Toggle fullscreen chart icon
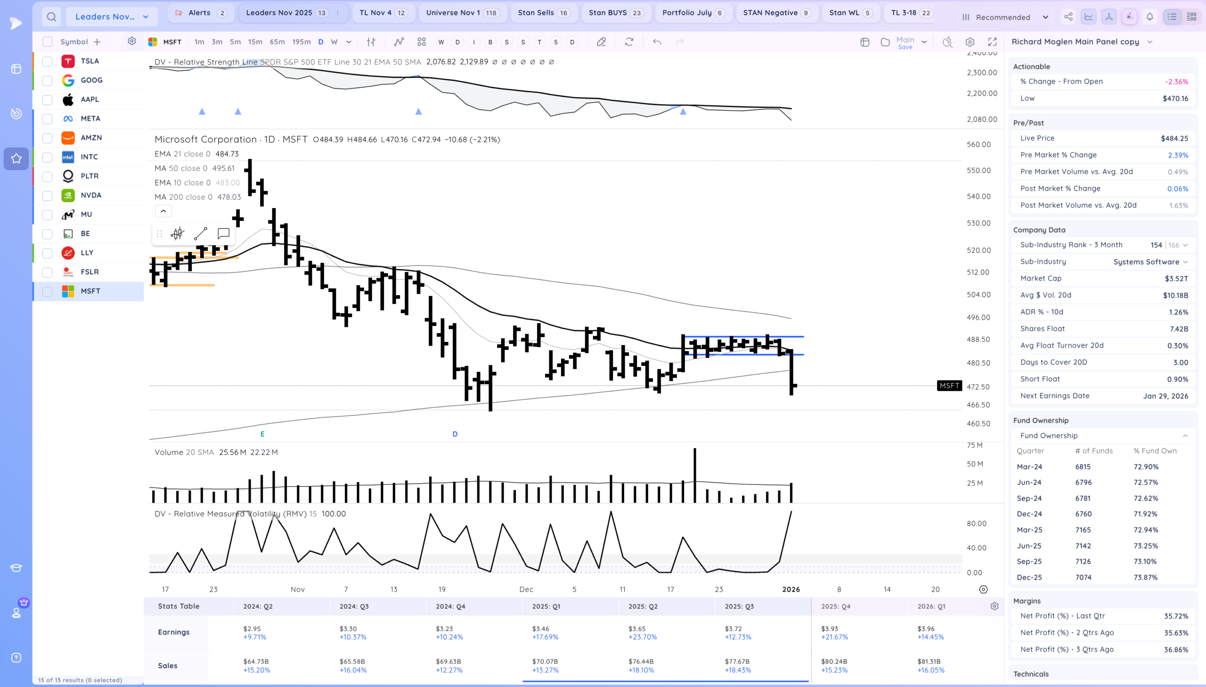Screen dimensions: 1206x687 [x=992, y=42]
